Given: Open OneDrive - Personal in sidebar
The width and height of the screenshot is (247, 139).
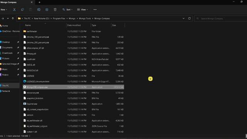Looking at the screenshot, I should (10, 31).
